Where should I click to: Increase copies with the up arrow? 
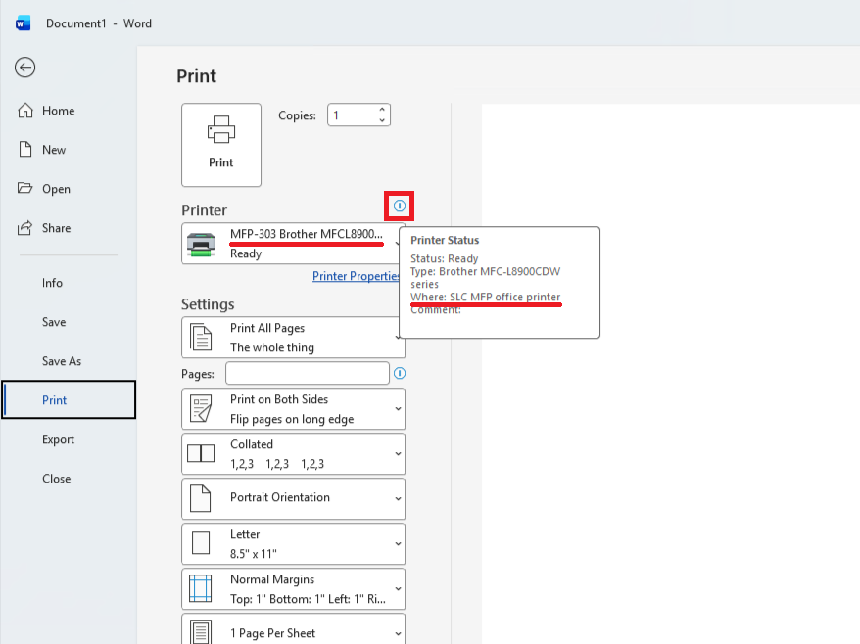coord(382,110)
